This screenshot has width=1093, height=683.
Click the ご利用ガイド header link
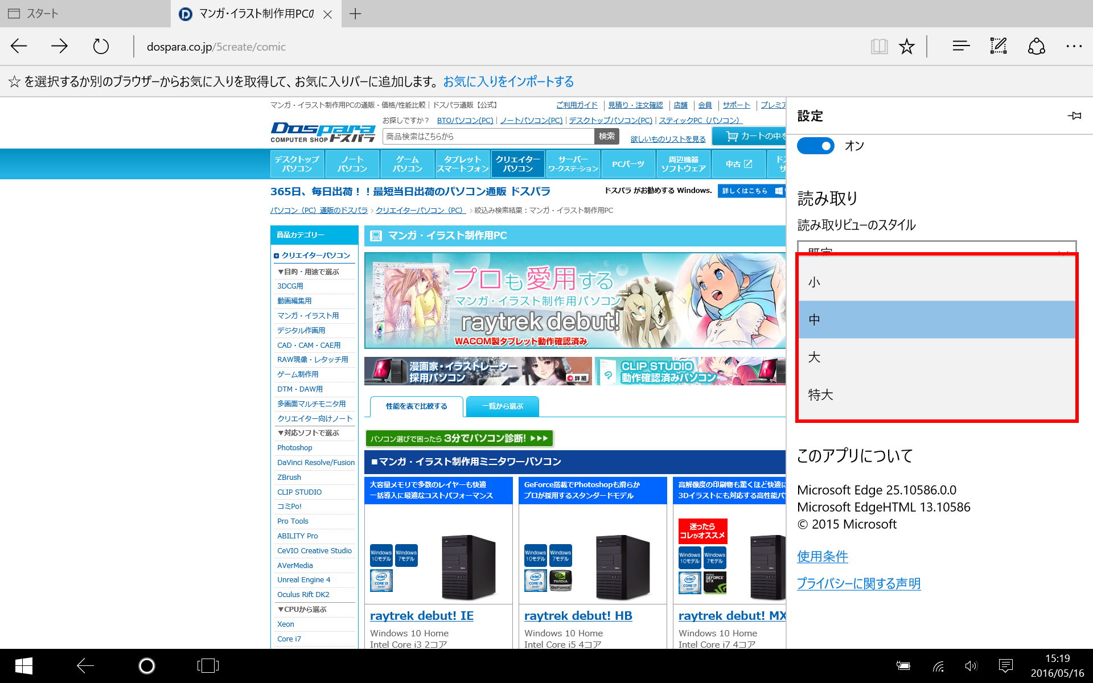pyautogui.click(x=577, y=105)
